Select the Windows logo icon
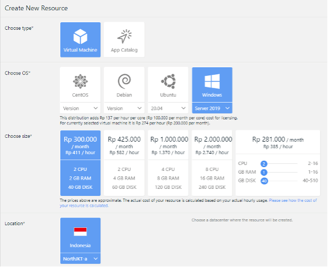Screen dimensions: 328x267 (212, 81)
